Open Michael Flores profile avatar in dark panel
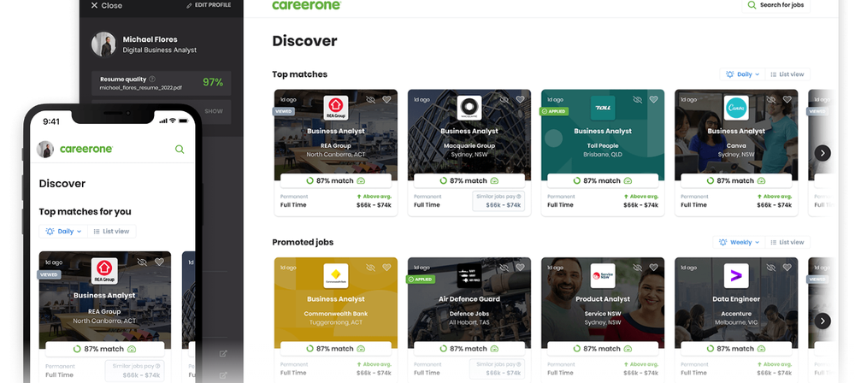The width and height of the screenshot is (855, 383). pos(103,44)
